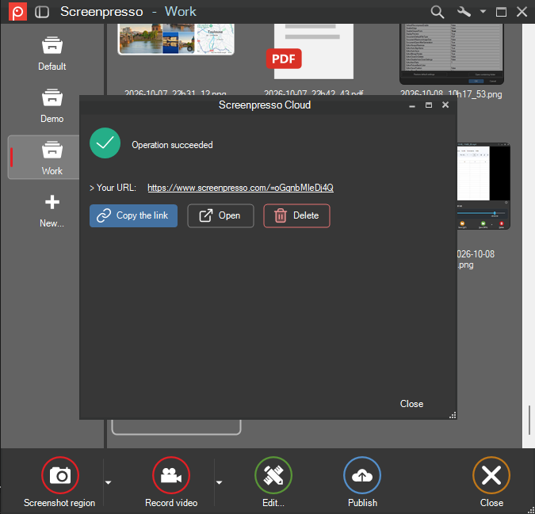Viewport: 535px width, 514px height.
Task: Select the Toulouse collage thumbnail
Action: [x=176, y=39]
